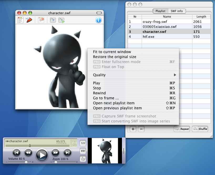
Task: Sort playlist by № column header
Action: tap(135, 17)
